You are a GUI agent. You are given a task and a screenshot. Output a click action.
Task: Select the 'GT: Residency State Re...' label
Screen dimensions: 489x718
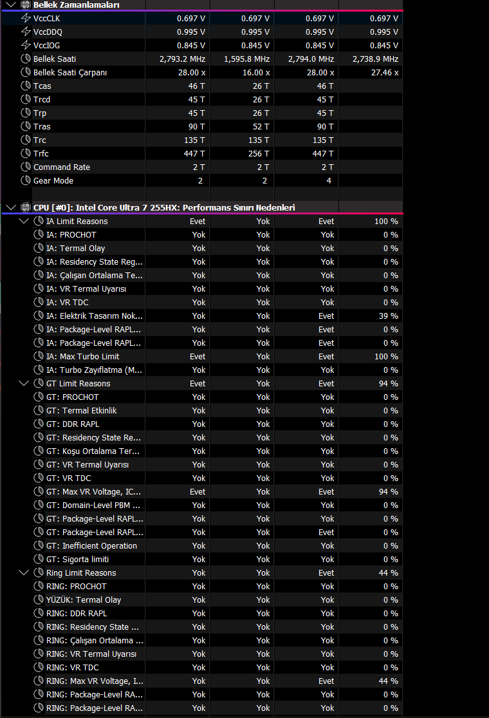93,438
